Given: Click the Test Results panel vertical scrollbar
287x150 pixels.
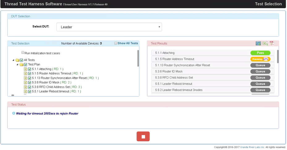Looking at the screenshot, I should click(278, 57).
